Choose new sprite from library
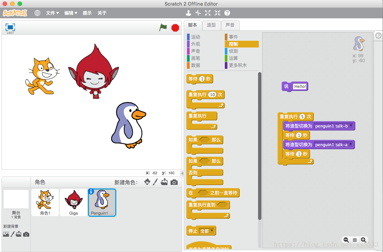This screenshot has width=383, height=252. pyautogui.click(x=147, y=182)
